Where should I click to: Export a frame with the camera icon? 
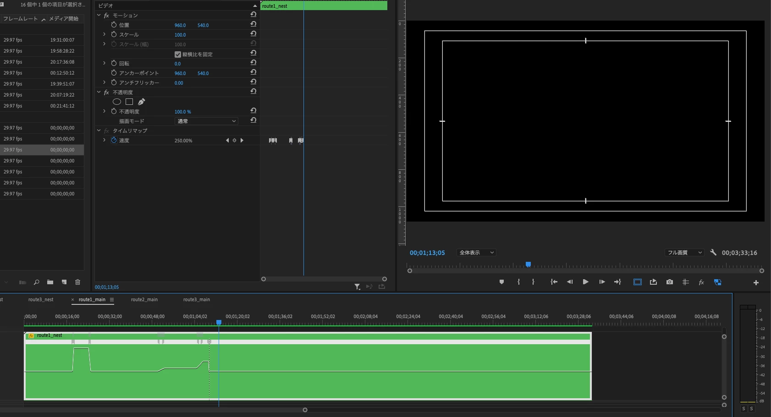[670, 282]
